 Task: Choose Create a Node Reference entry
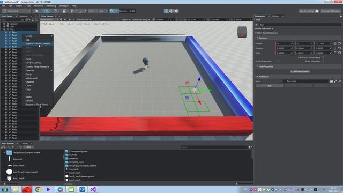click(x=37, y=66)
